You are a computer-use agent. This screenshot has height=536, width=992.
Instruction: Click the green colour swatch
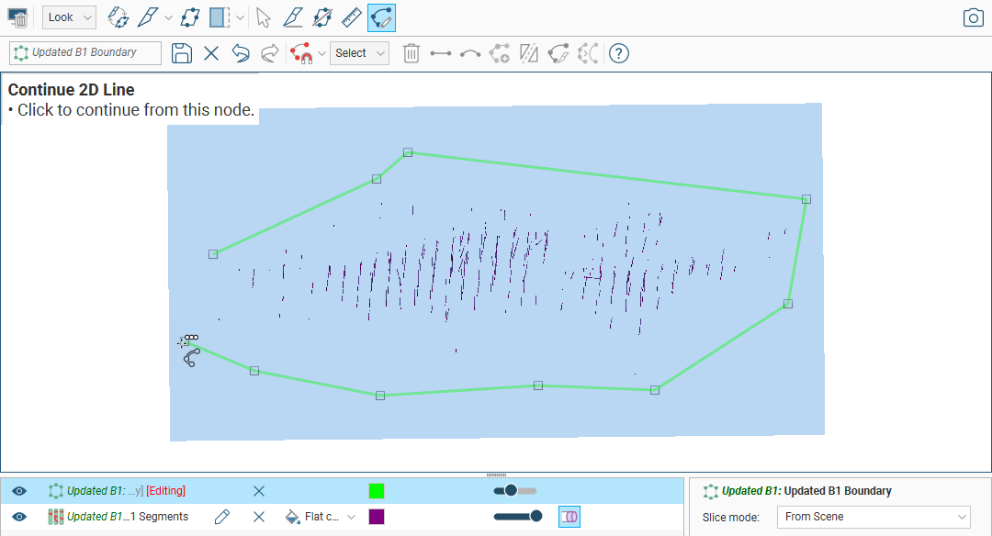[x=376, y=491]
